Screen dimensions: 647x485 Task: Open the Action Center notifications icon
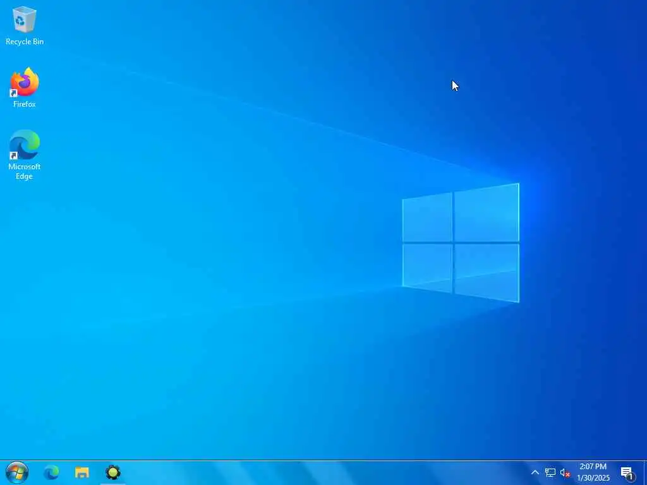click(627, 473)
